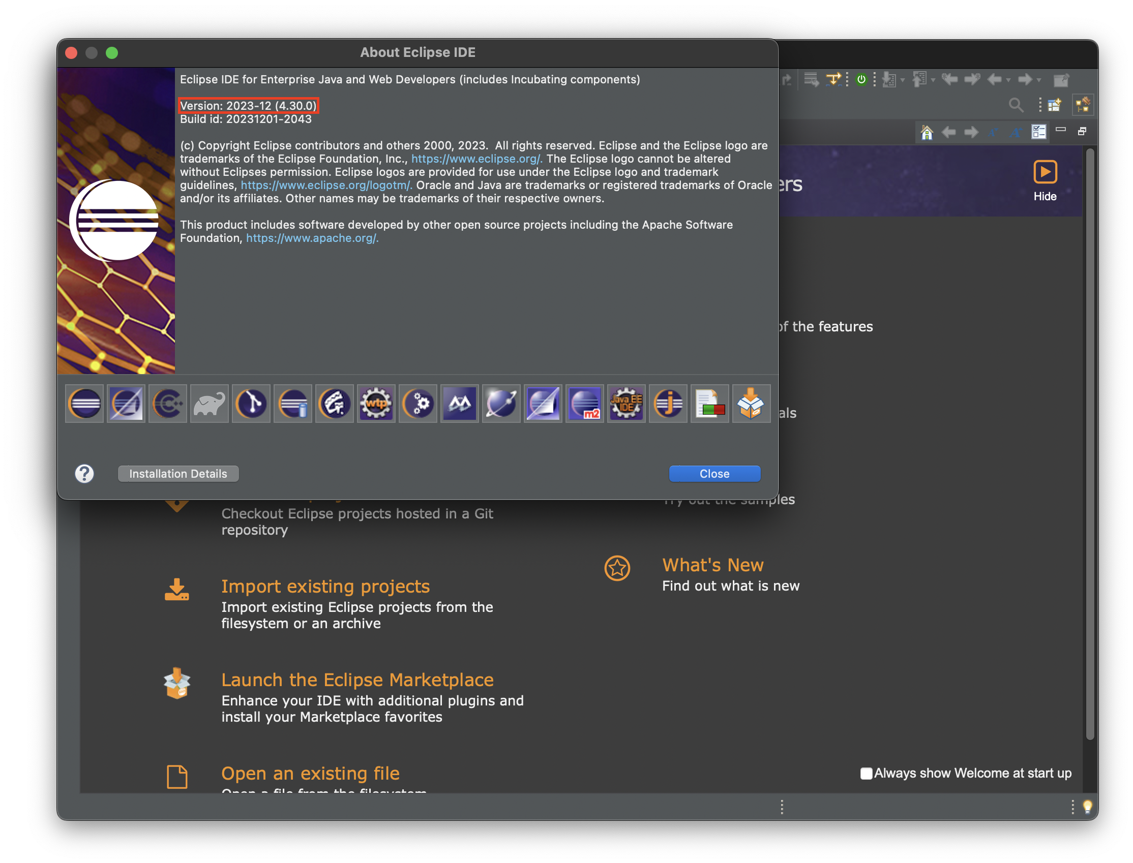
Task: Open Launch the Eclipse Marketplace item
Action: click(357, 680)
